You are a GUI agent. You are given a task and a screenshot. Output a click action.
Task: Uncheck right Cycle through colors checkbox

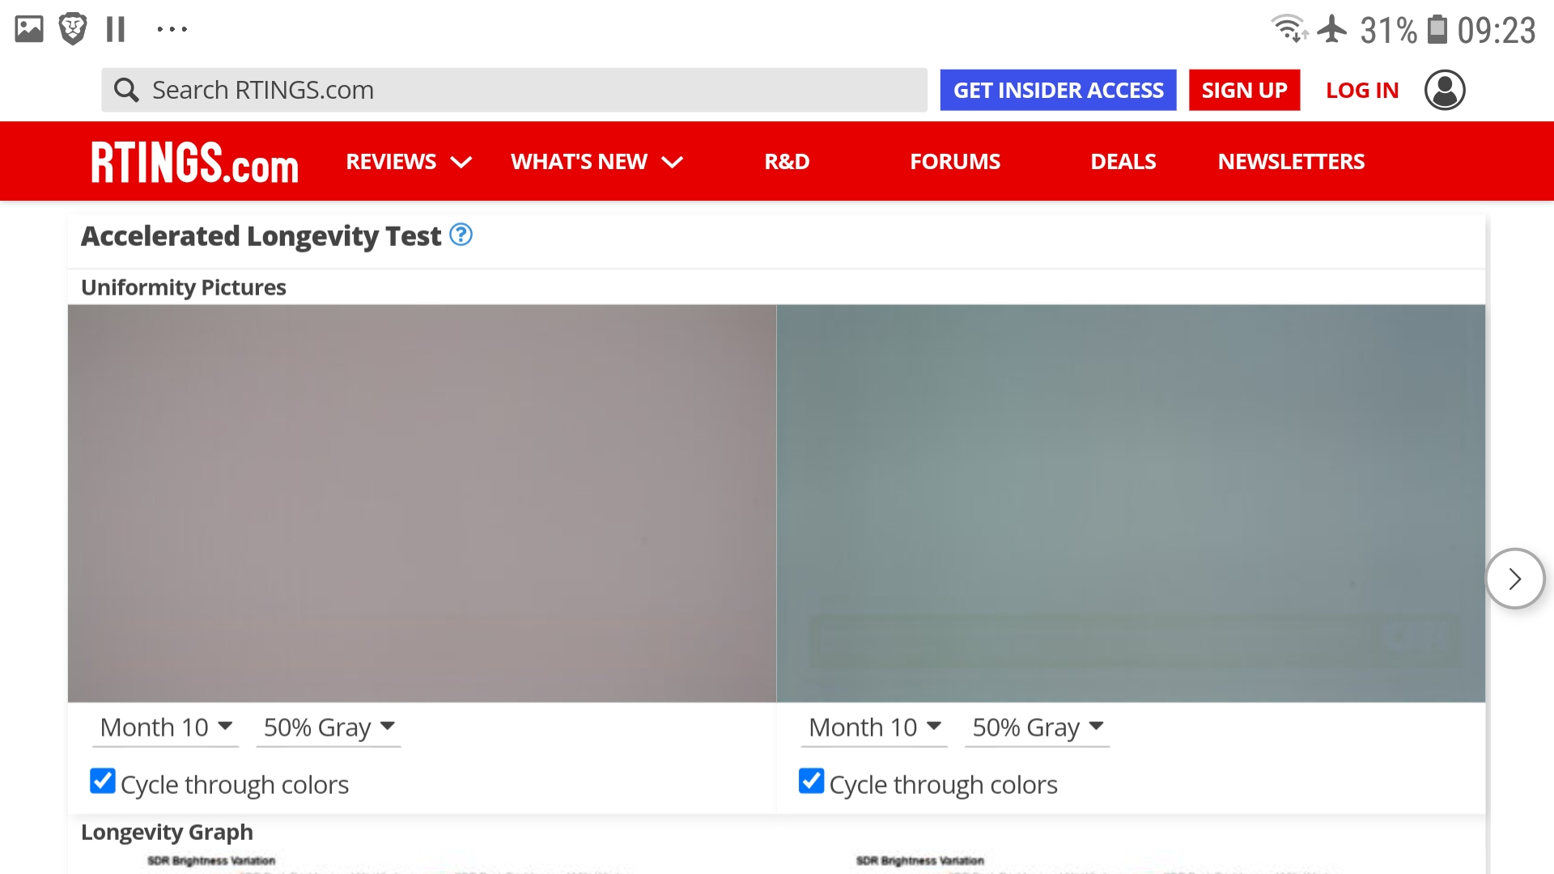click(811, 782)
